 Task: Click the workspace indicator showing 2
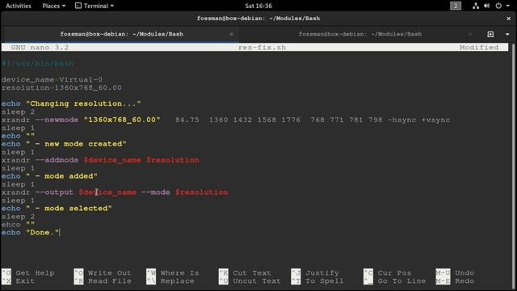[456, 6]
